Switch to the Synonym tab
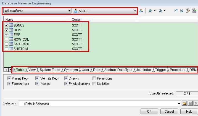 point(71,70)
